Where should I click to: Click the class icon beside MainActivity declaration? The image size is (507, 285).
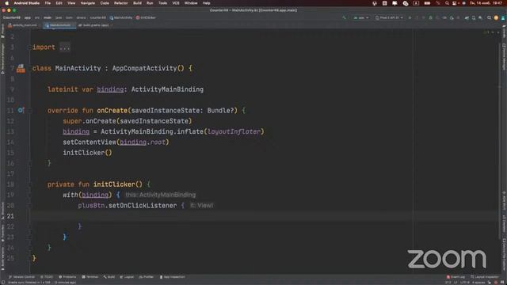(x=21, y=68)
